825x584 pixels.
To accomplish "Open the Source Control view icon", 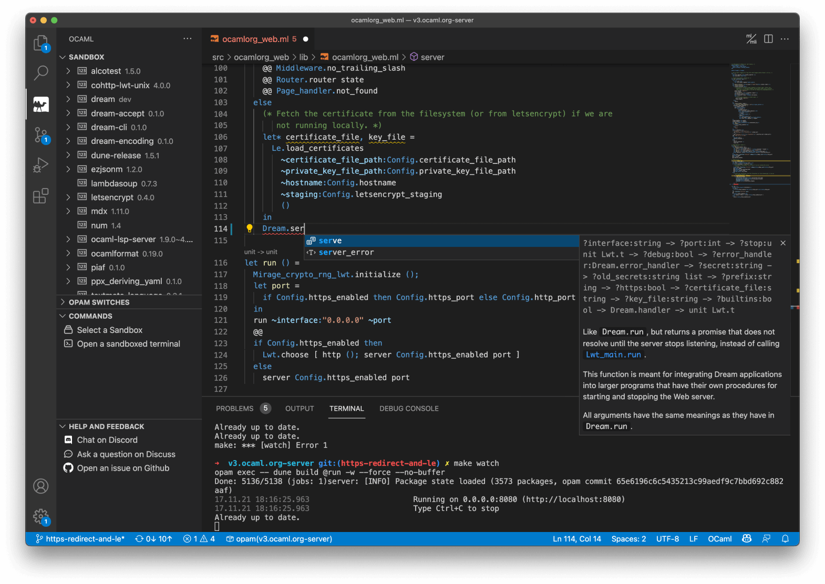I will (41, 135).
